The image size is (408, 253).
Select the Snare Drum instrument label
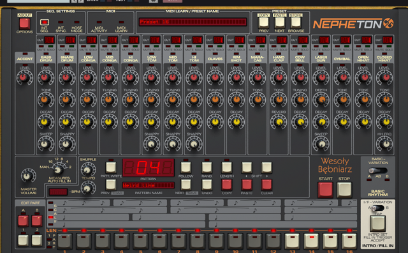[67, 59]
